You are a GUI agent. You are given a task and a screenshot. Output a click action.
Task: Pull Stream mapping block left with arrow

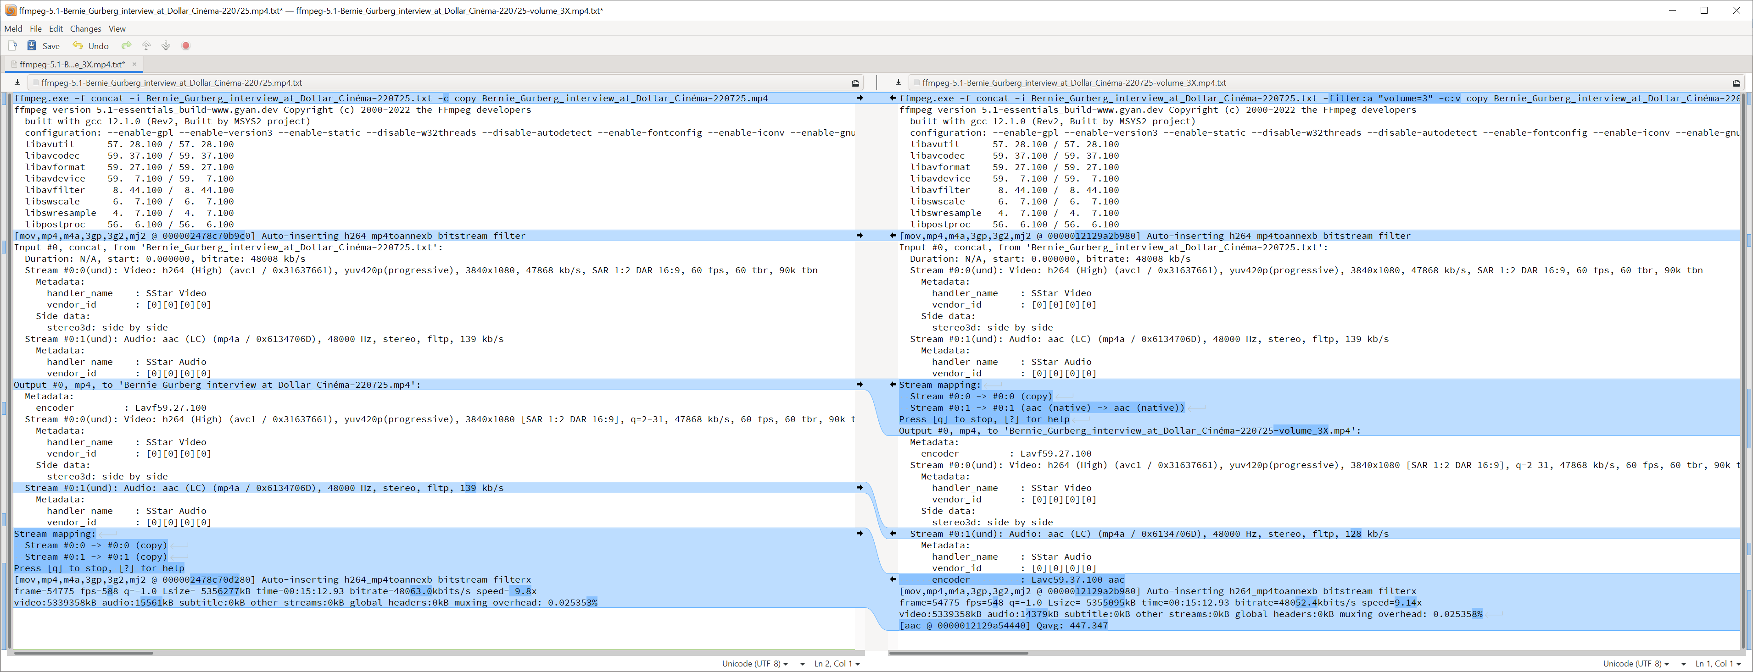point(893,385)
